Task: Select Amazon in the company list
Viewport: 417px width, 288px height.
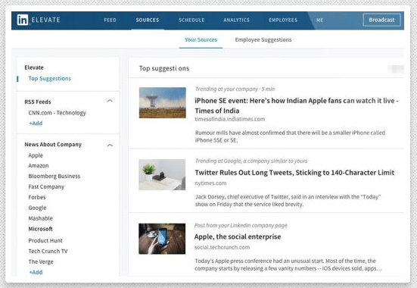Action: (39, 166)
